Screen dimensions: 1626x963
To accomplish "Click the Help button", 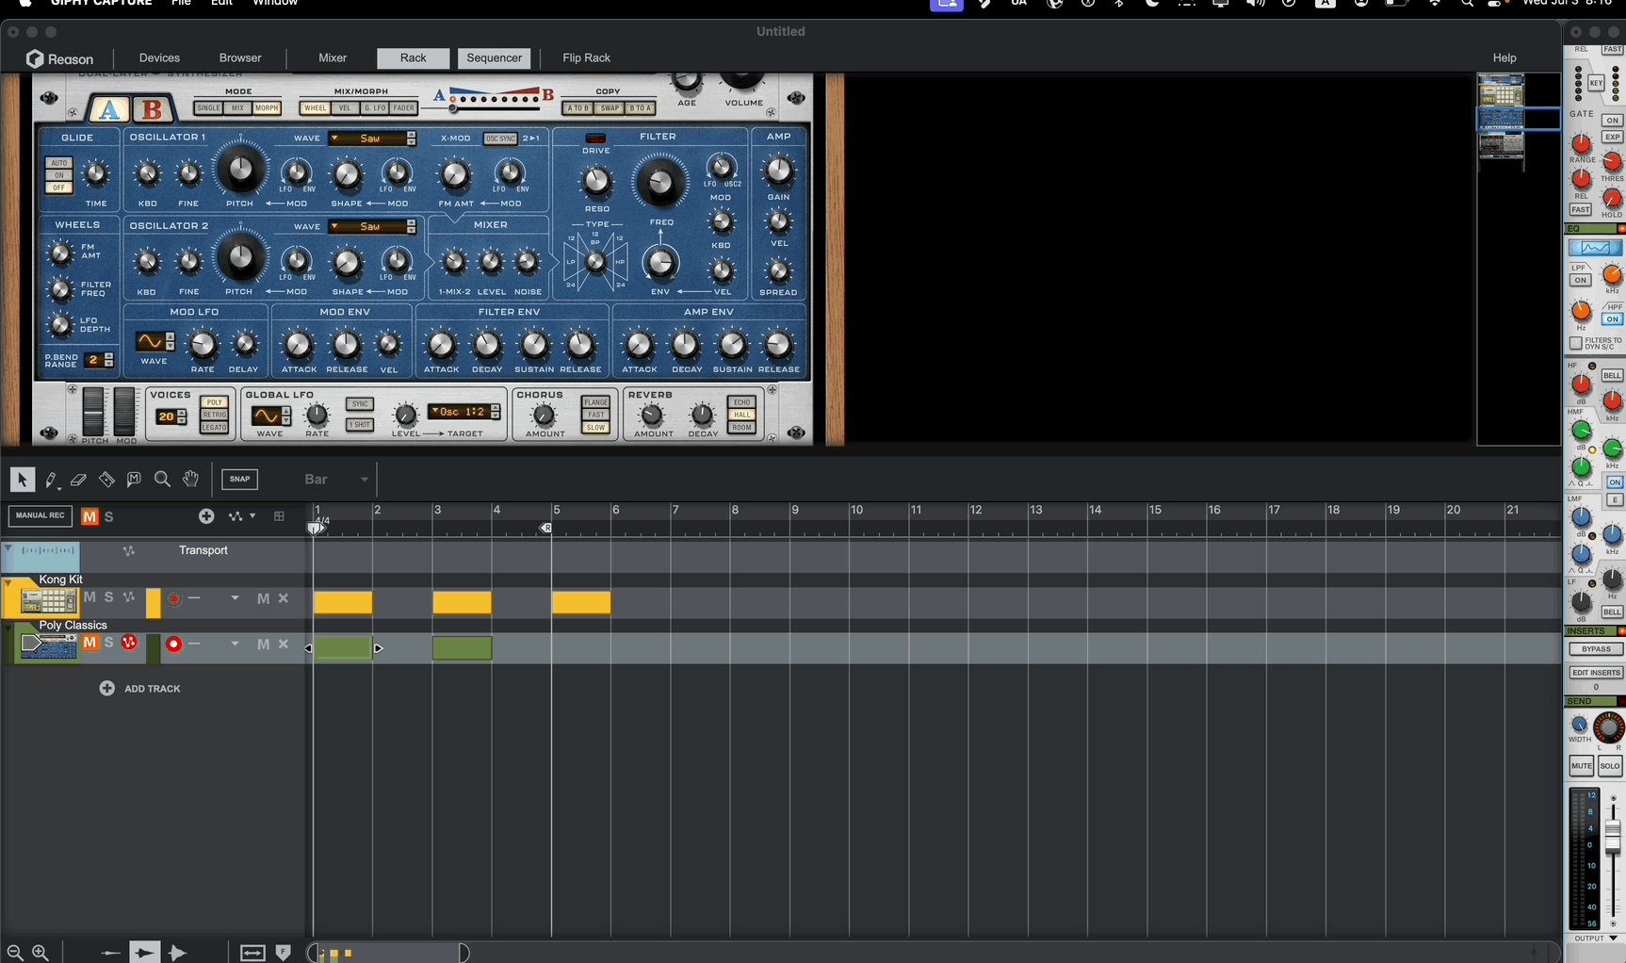I will [x=1504, y=58].
